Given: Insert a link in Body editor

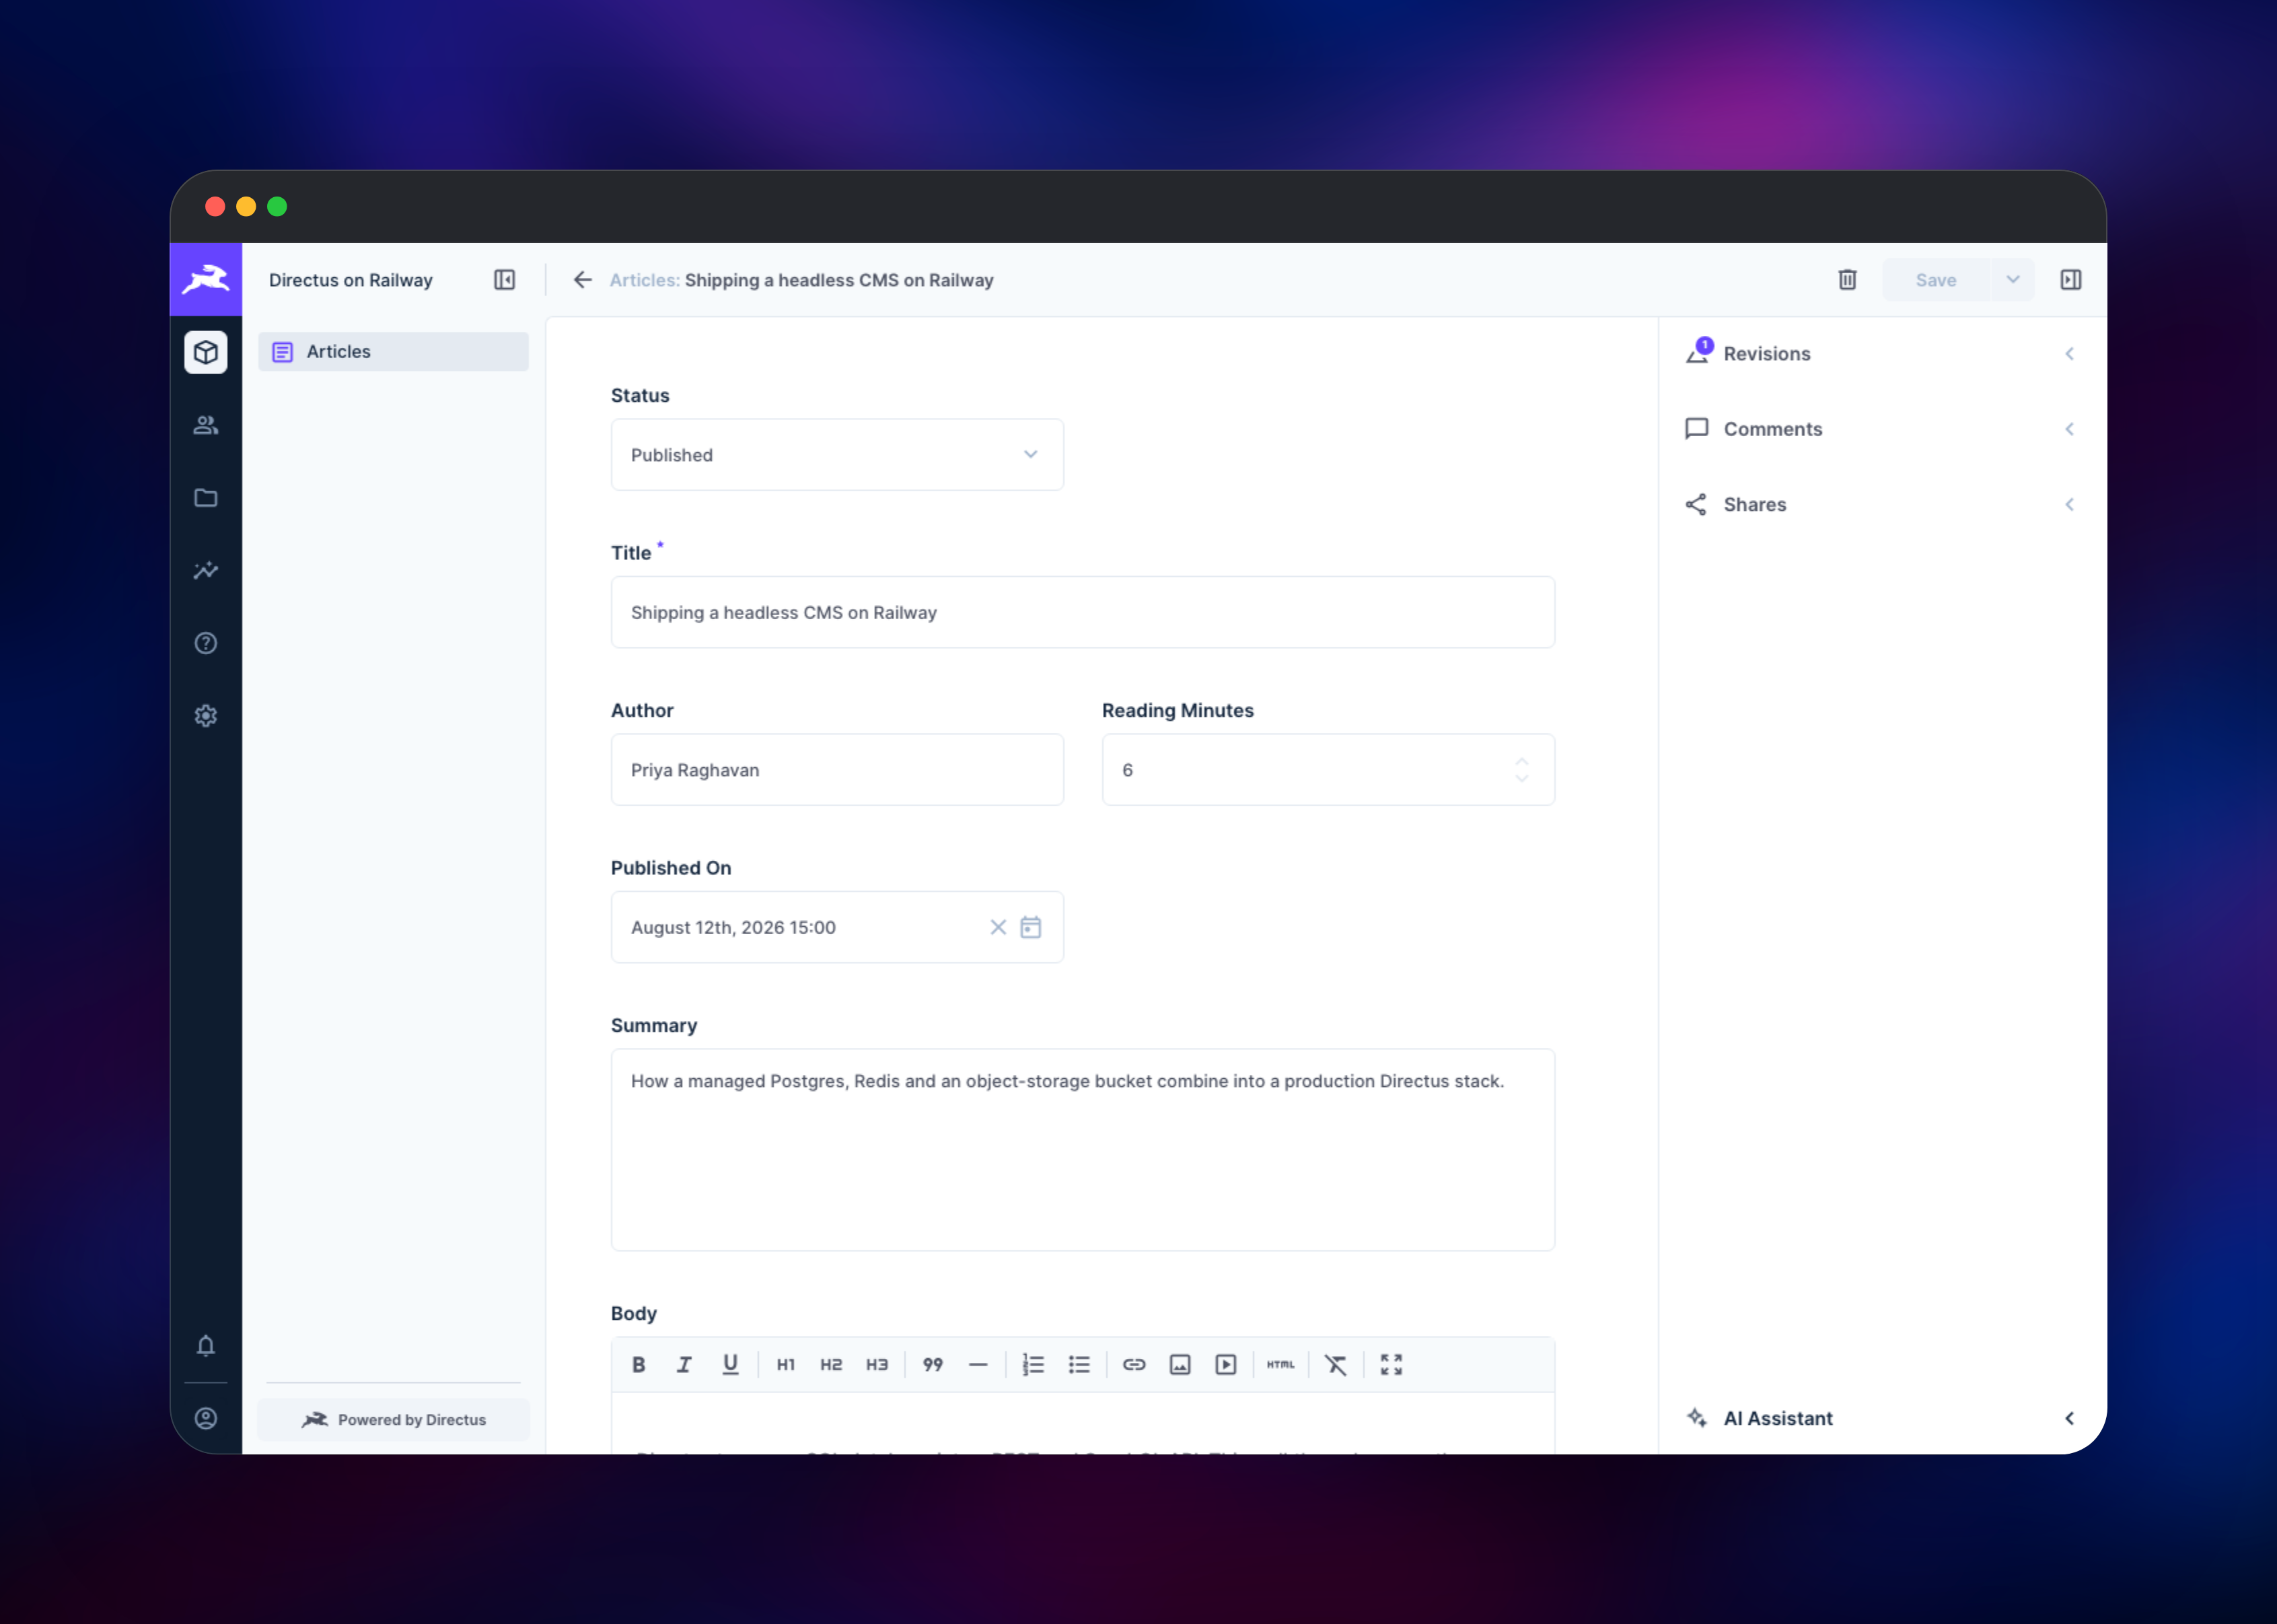Looking at the screenshot, I should click(x=1134, y=1365).
